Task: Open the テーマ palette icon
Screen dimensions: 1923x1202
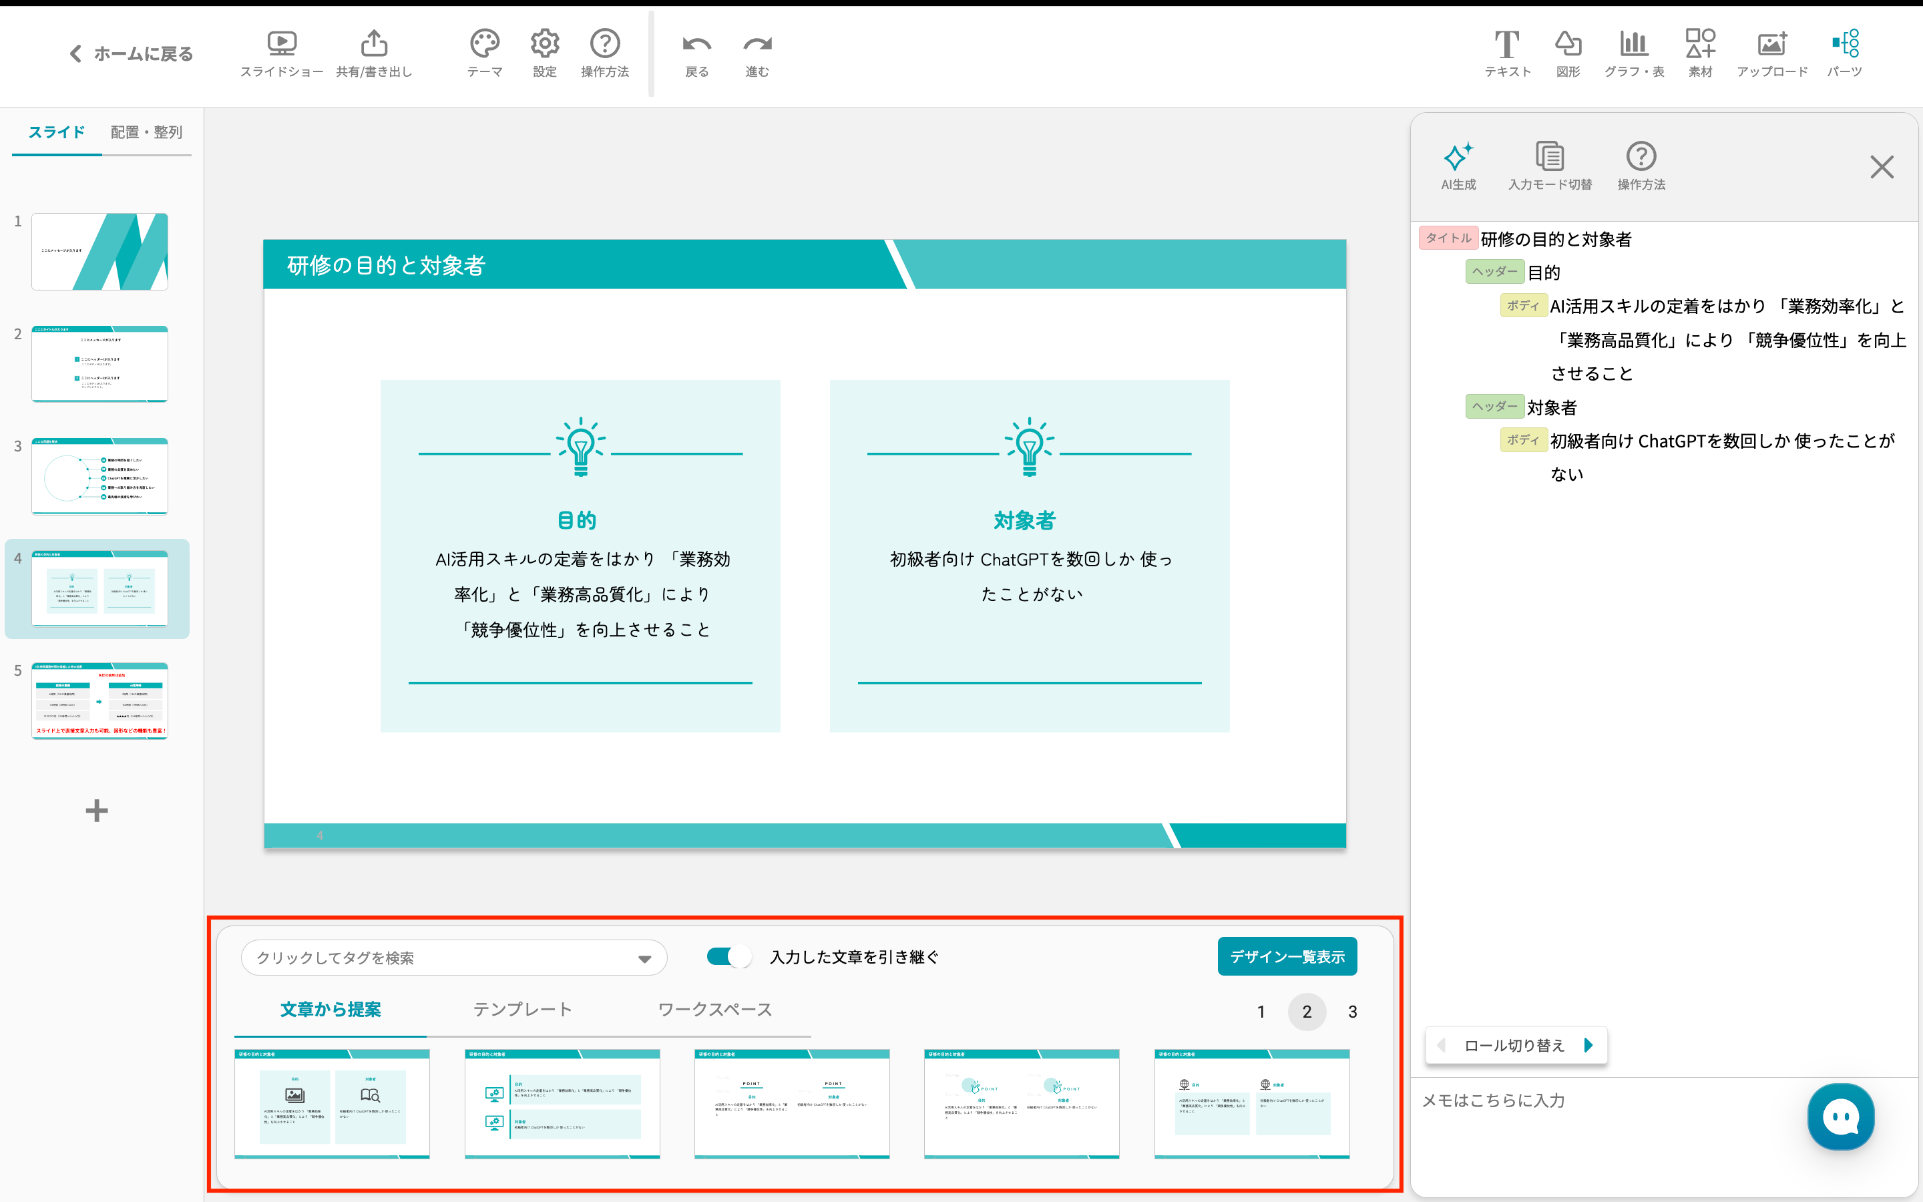Action: pyautogui.click(x=484, y=43)
